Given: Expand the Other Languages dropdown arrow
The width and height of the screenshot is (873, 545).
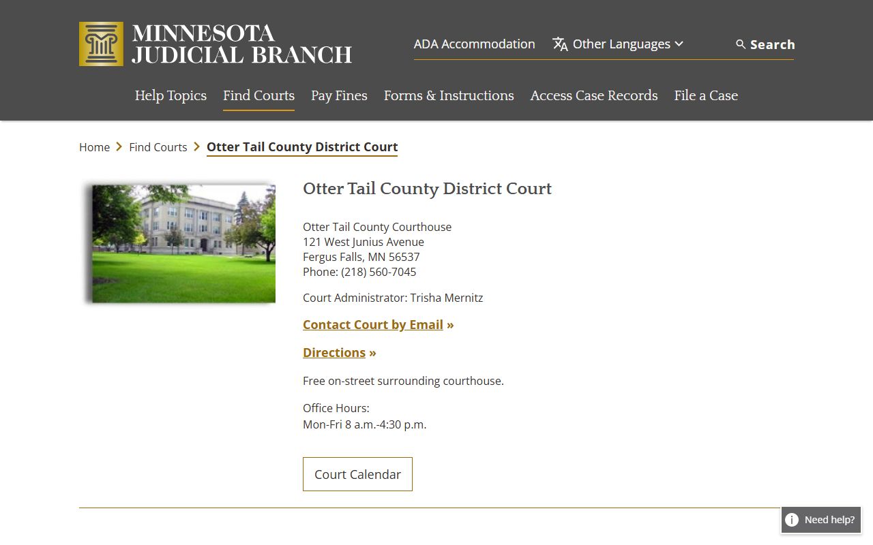Looking at the screenshot, I should tap(679, 44).
